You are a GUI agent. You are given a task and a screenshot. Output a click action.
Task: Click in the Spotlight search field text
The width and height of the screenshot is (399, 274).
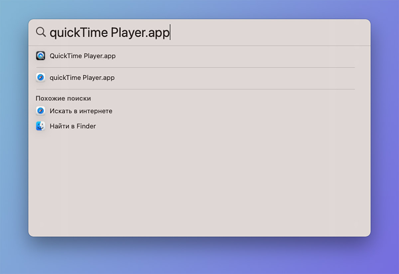[x=110, y=33]
